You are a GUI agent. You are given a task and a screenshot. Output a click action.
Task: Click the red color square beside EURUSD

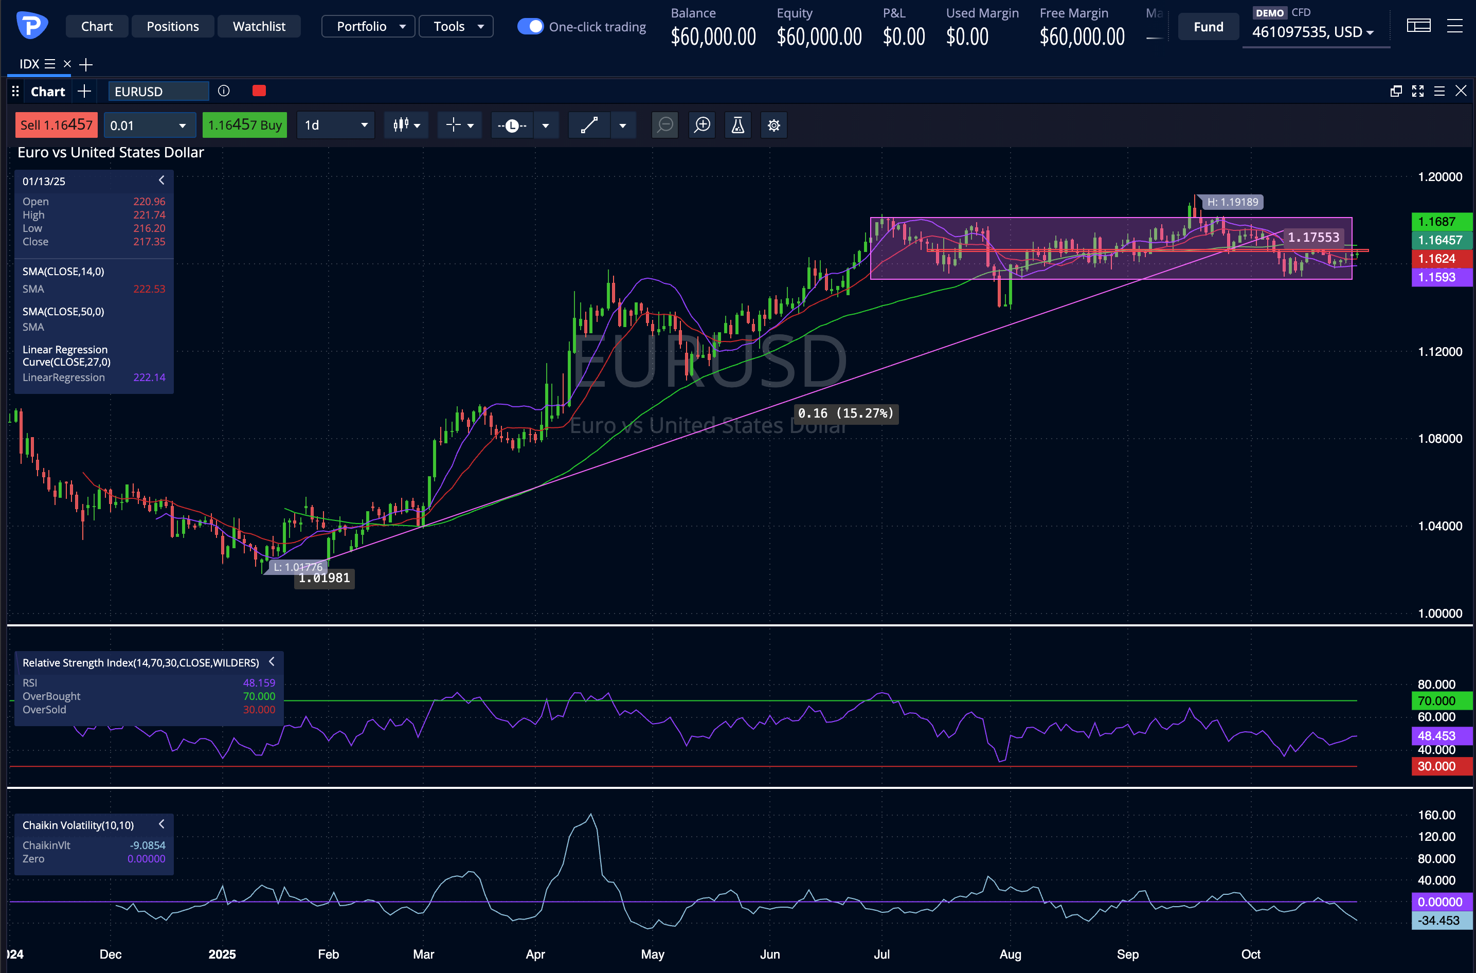click(259, 91)
